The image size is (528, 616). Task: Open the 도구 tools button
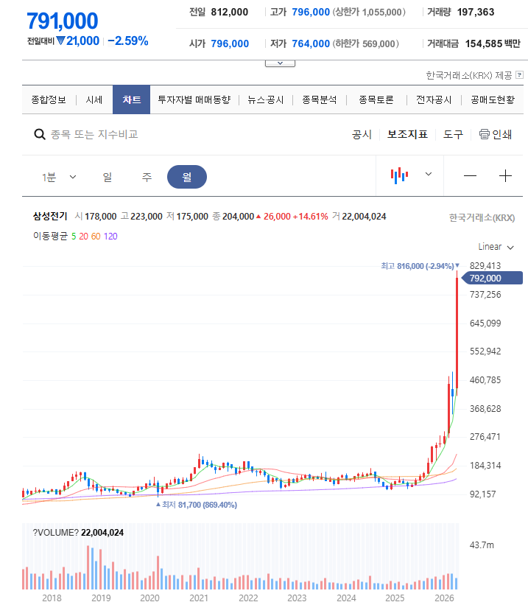coord(453,134)
